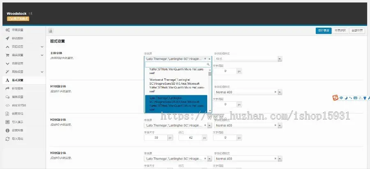Click the H2 line height field showing 42
Viewport: 370px width, 169px height.
190,137
